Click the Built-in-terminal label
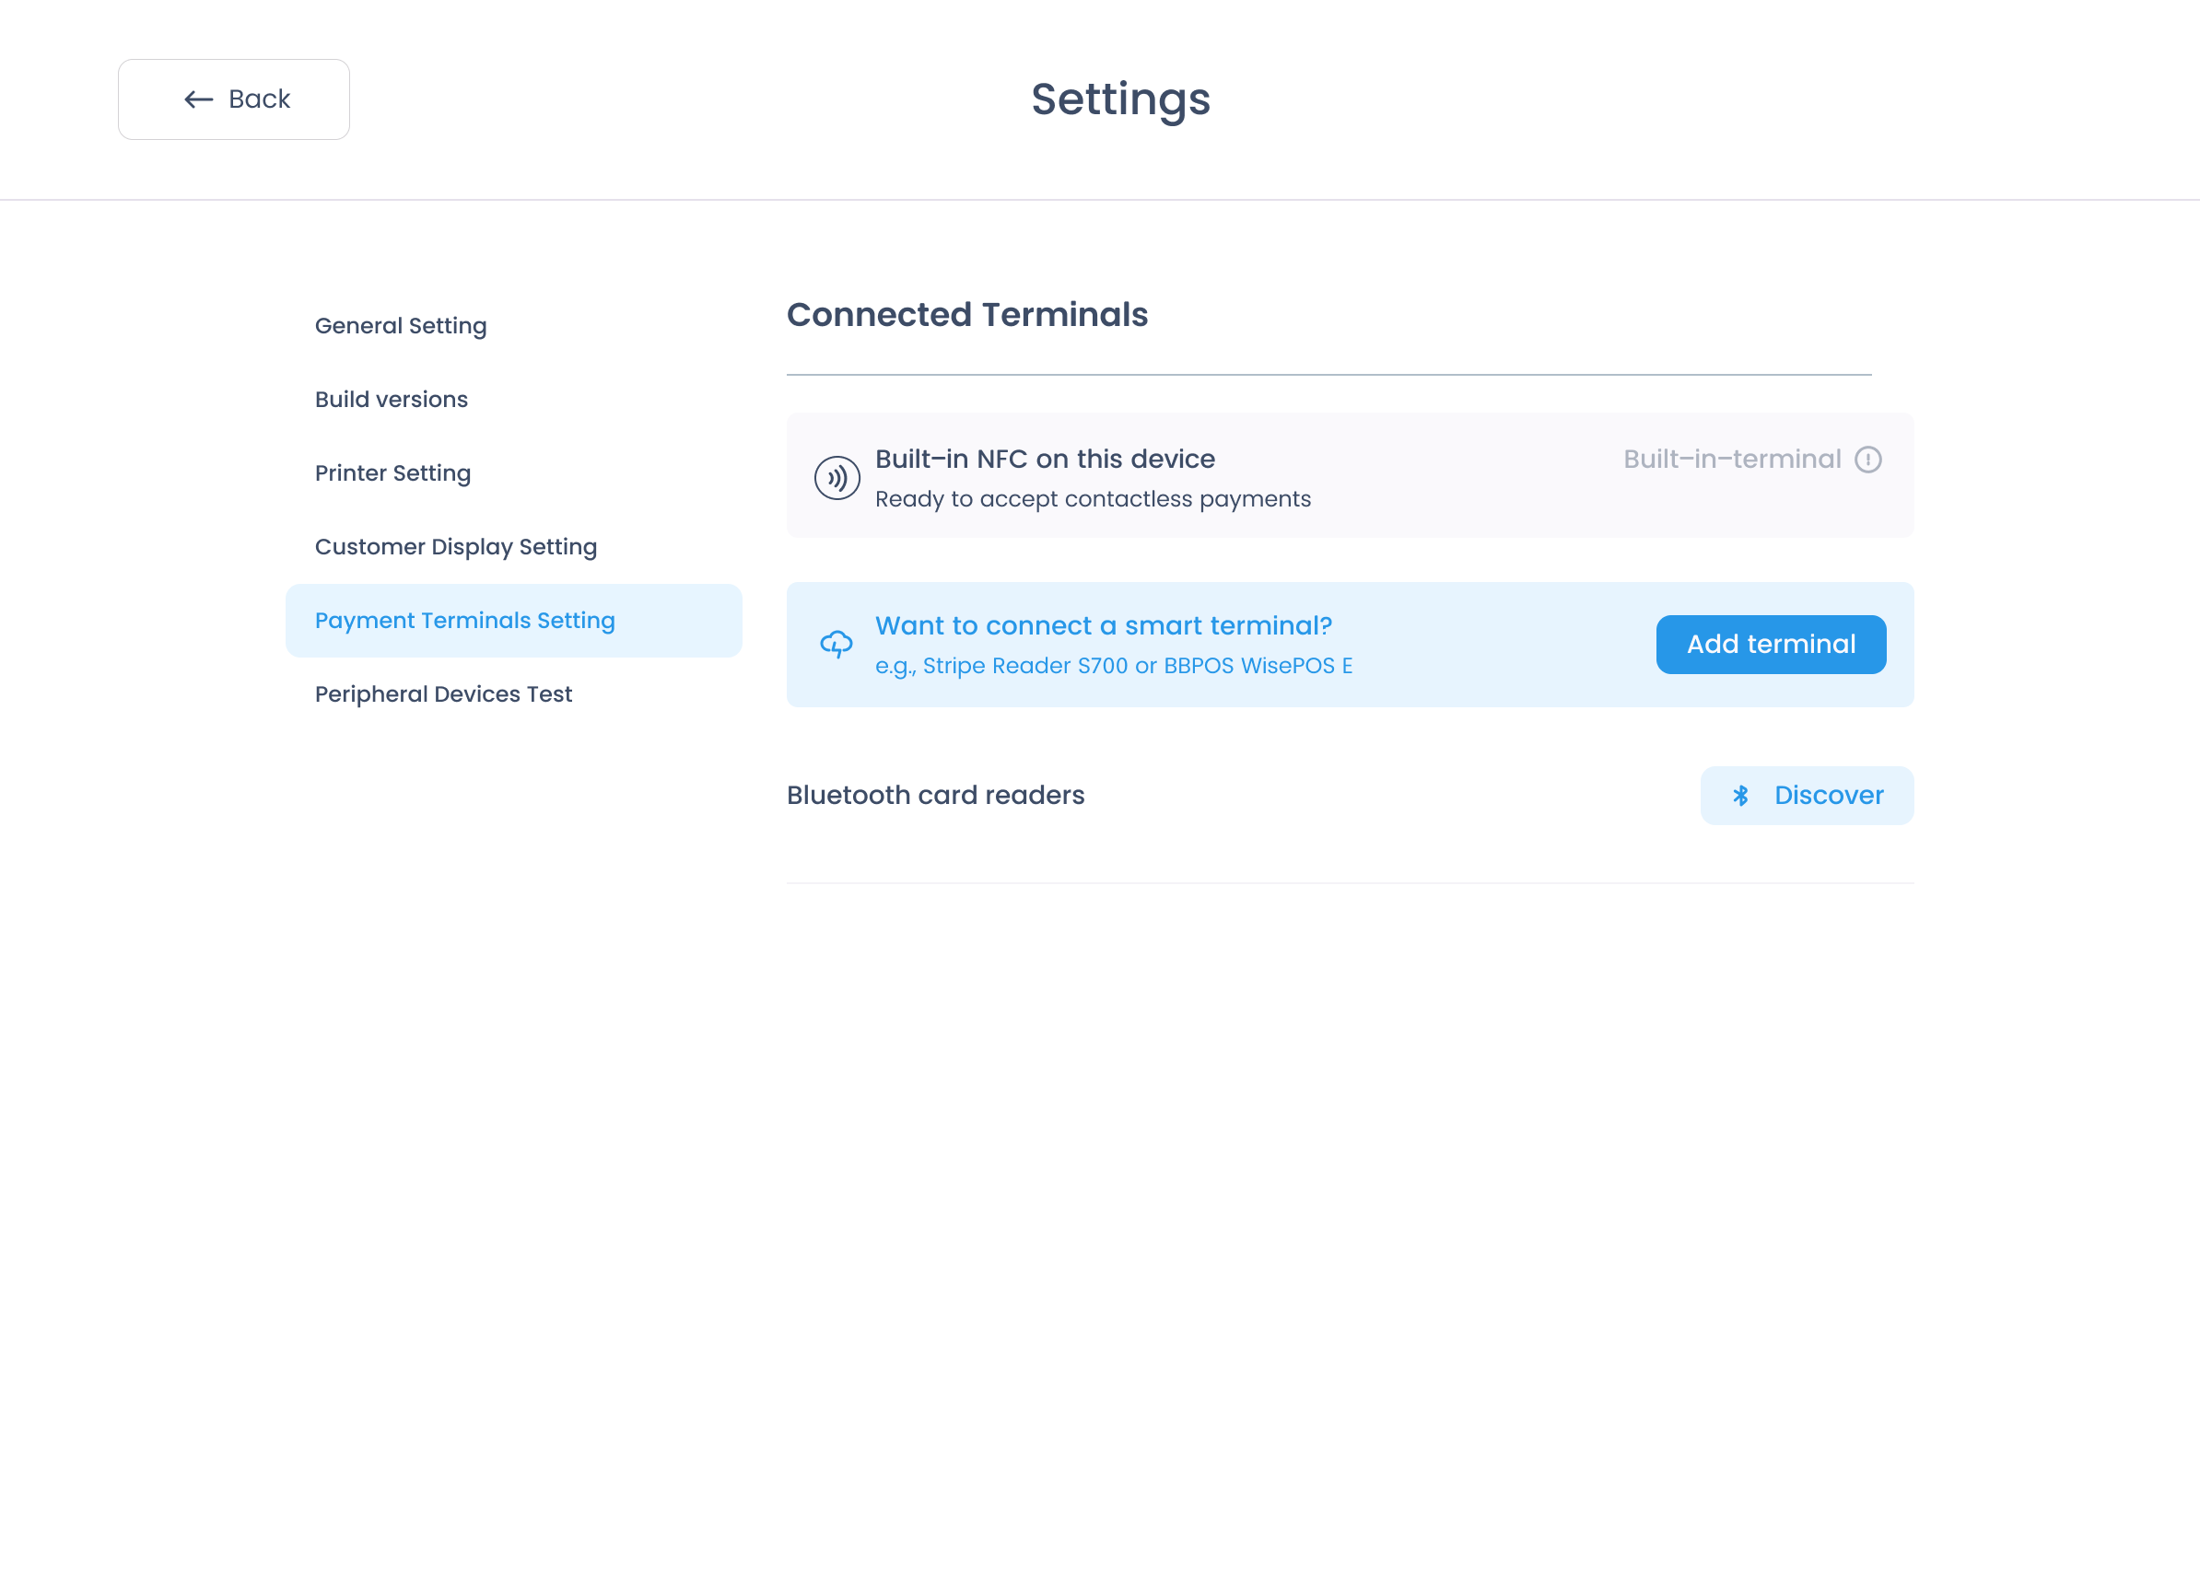The height and width of the screenshot is (1584, 2200). click(1731, 460)
